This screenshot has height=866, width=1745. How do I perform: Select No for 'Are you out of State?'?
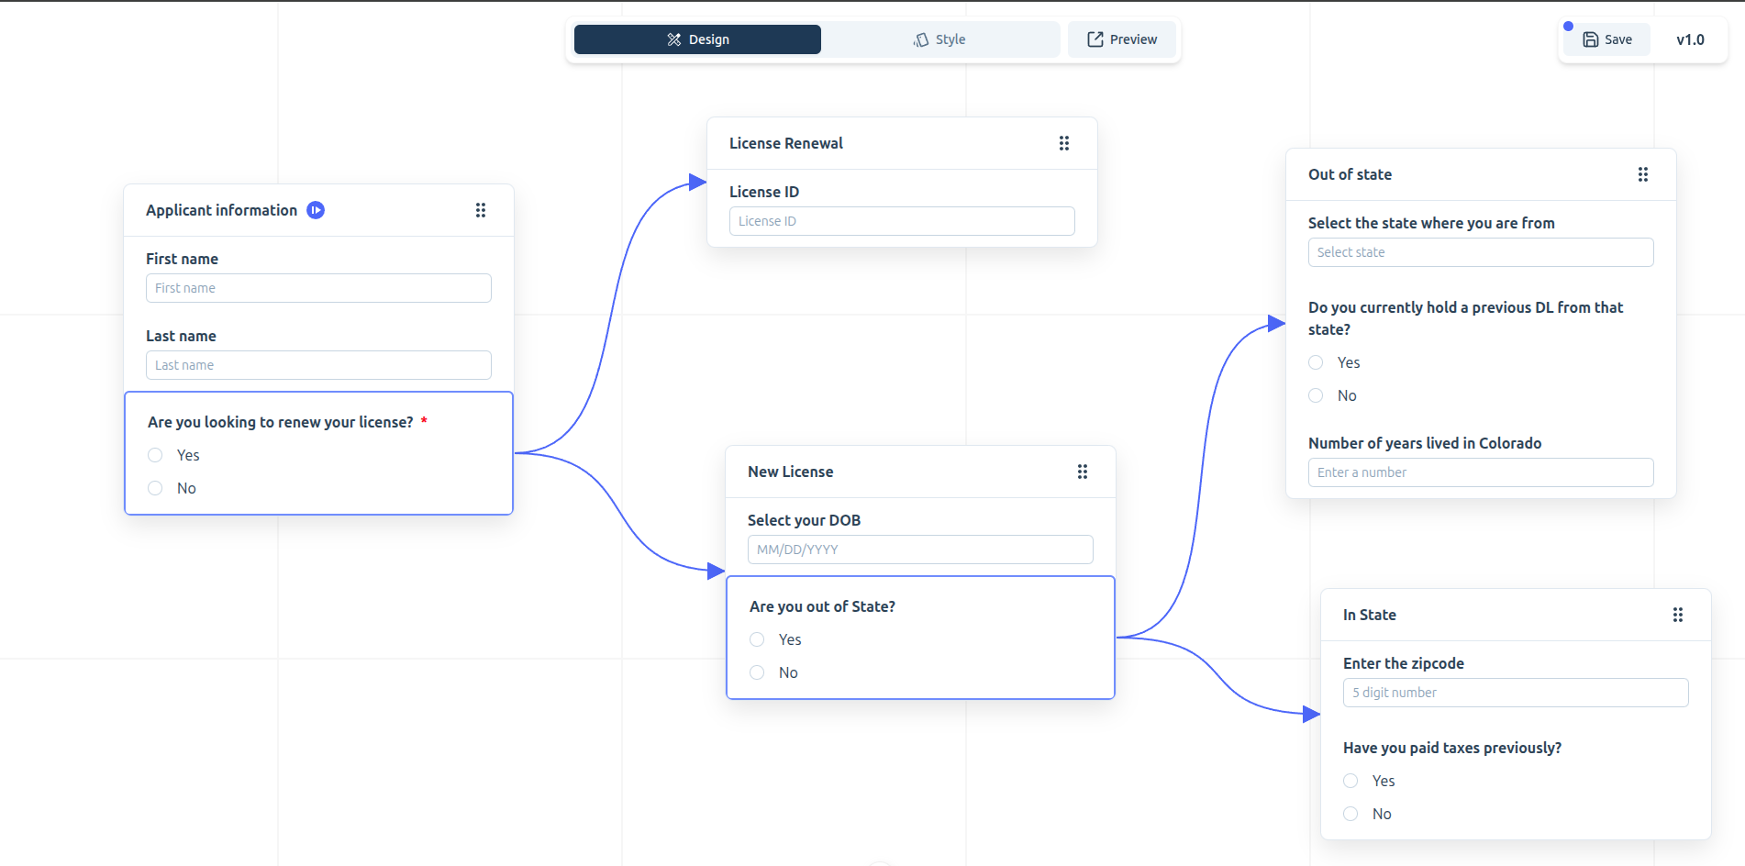pyautogui.click(x=757, y=672)
